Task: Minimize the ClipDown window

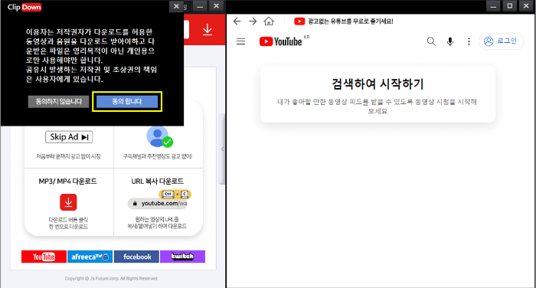Action: click(200, 6)
